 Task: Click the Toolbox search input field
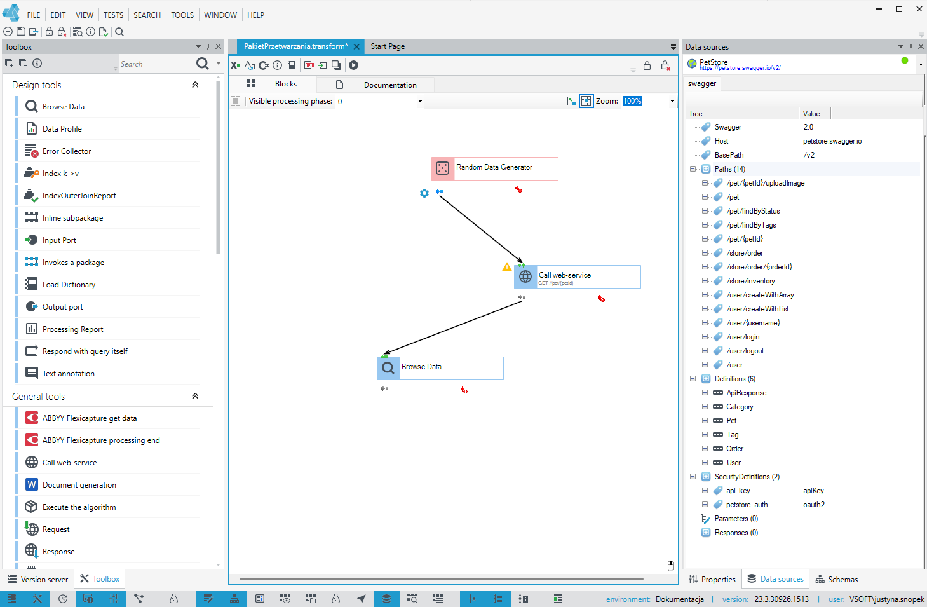click(156, 64)
